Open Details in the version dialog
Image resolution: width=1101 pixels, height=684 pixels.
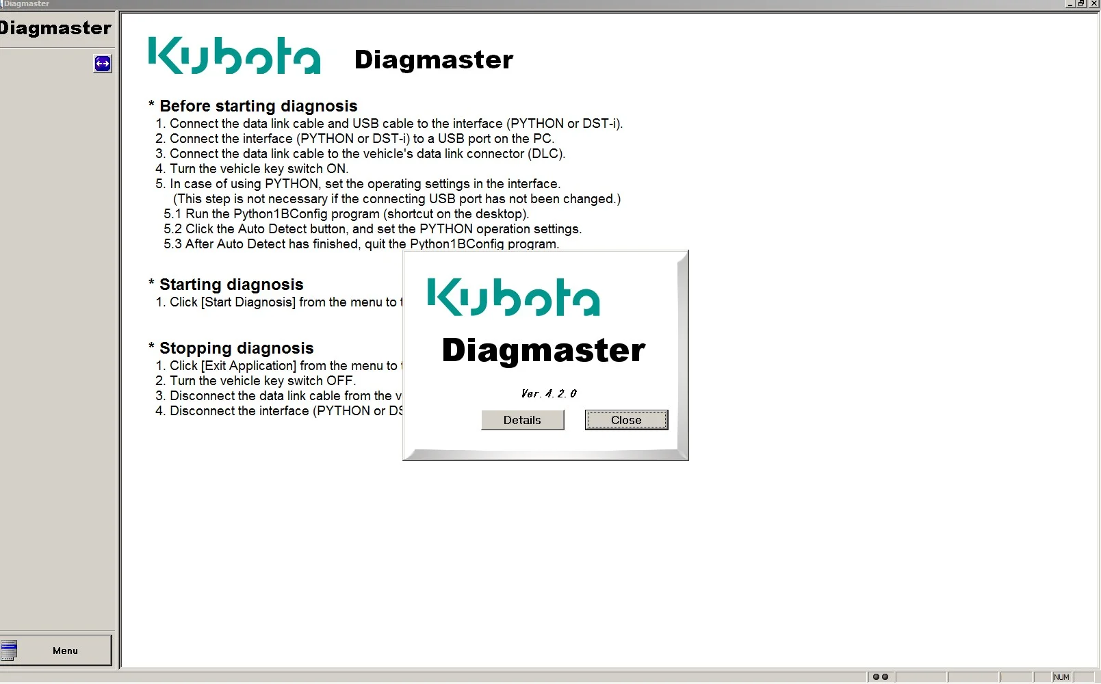(x=523, y=420)
